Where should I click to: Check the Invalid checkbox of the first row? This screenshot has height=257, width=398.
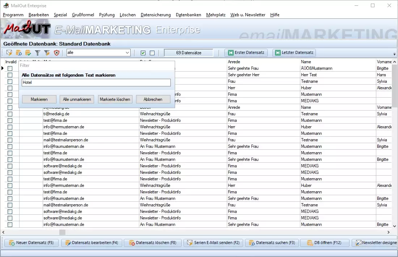point(10,68)
